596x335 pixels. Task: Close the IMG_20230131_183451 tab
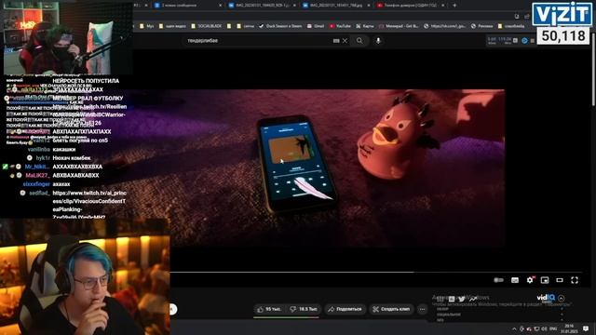tap(369, 6)
